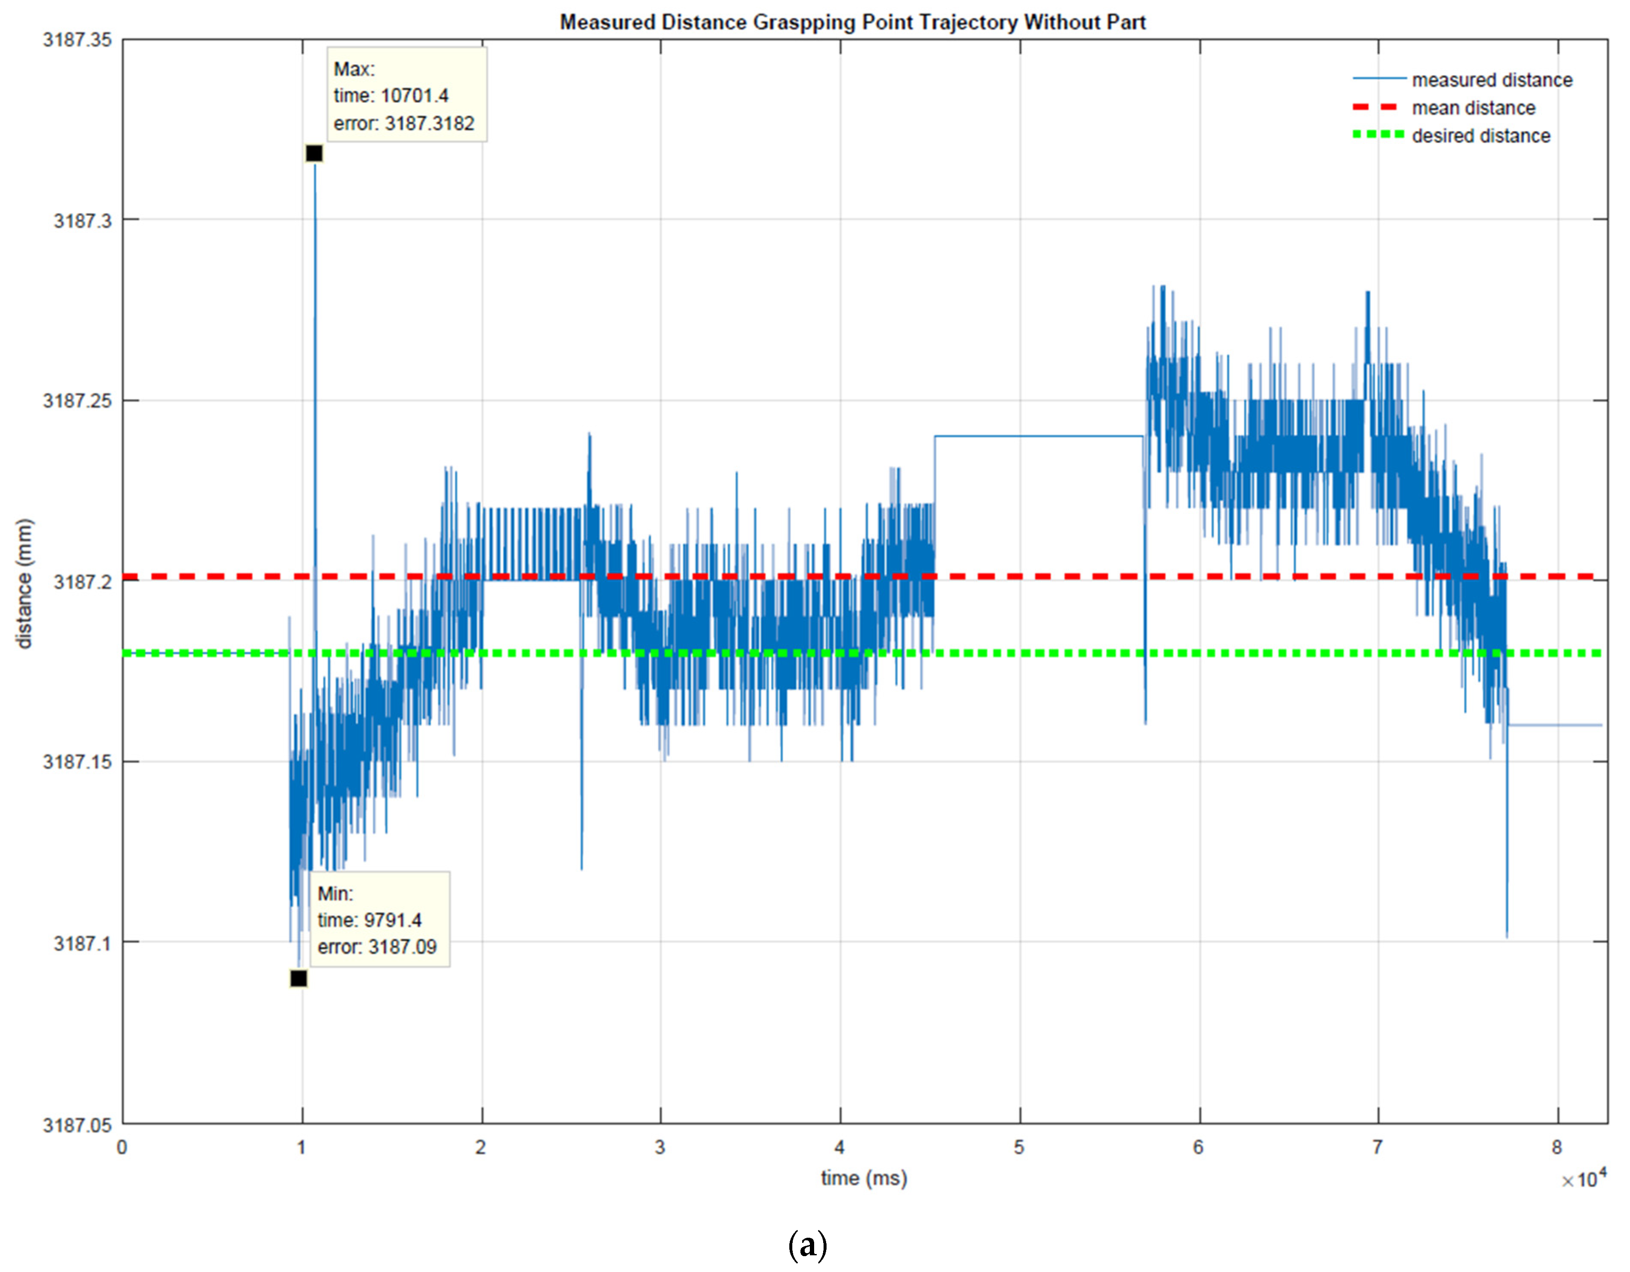This screenshot has width=1630, height=1272.
Task: Click the x-axis tick label 5
Action: [1019, 1147]
